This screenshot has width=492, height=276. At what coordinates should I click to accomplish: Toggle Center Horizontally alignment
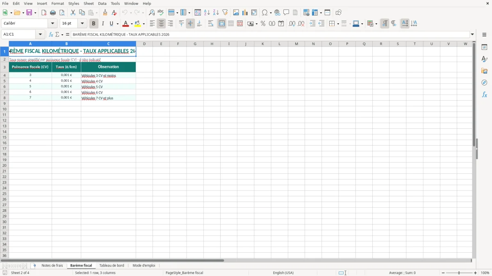click(162, 24)
